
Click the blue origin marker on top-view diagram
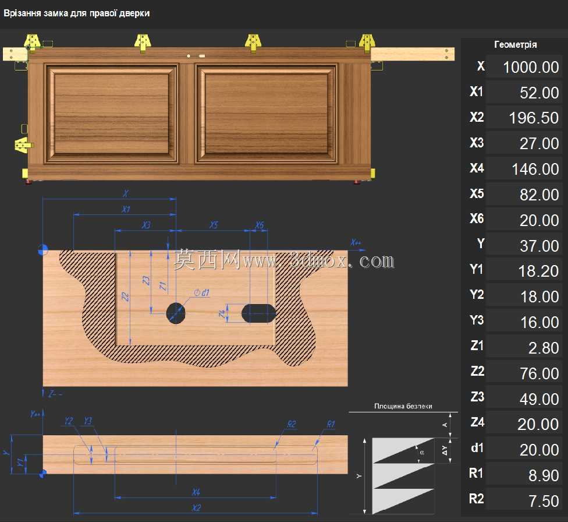43,249
